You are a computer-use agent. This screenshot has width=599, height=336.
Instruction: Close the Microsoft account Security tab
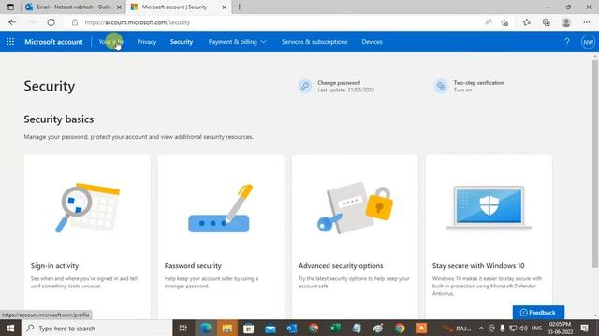[225, 7]
